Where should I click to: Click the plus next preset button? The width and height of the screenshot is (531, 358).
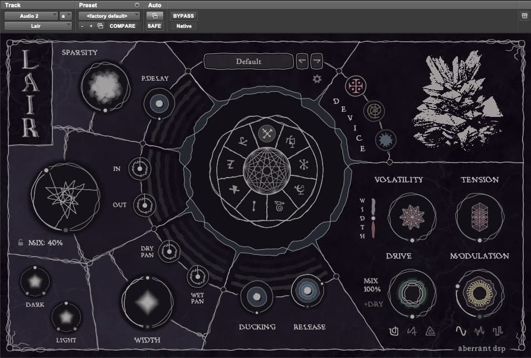tap(91, 26)
